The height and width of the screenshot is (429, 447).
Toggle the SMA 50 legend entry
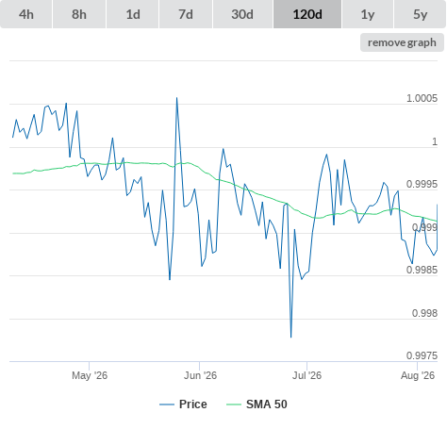click(267, 404)
